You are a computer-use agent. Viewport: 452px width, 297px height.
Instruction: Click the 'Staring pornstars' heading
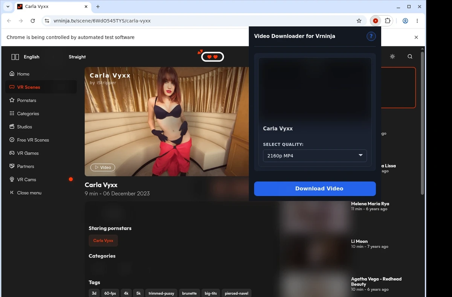point(110,228)
